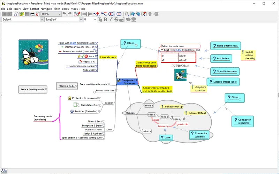Print the mind map
Image resolution: width=279 pixels, height=174 pixels.
pyautogui.click(x=32, y=14)
